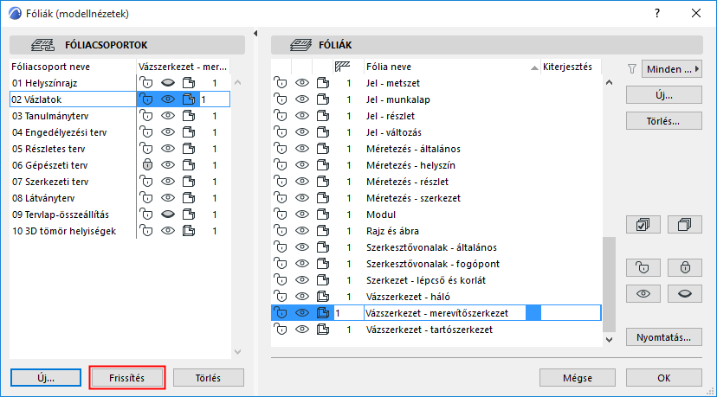
Task: Click the deselect all layers icon button
Action: 684,225
